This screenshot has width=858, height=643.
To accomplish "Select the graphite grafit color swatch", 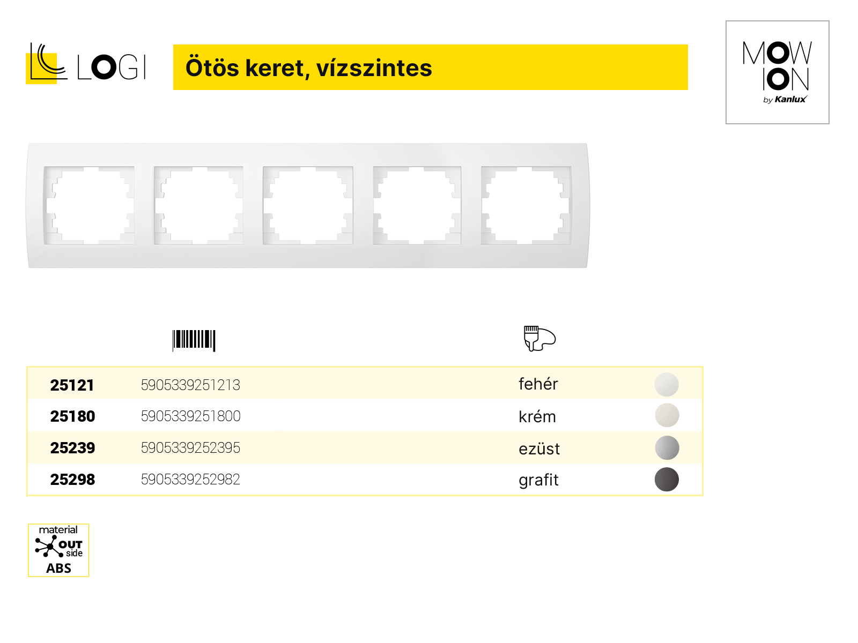I will 667,480.
